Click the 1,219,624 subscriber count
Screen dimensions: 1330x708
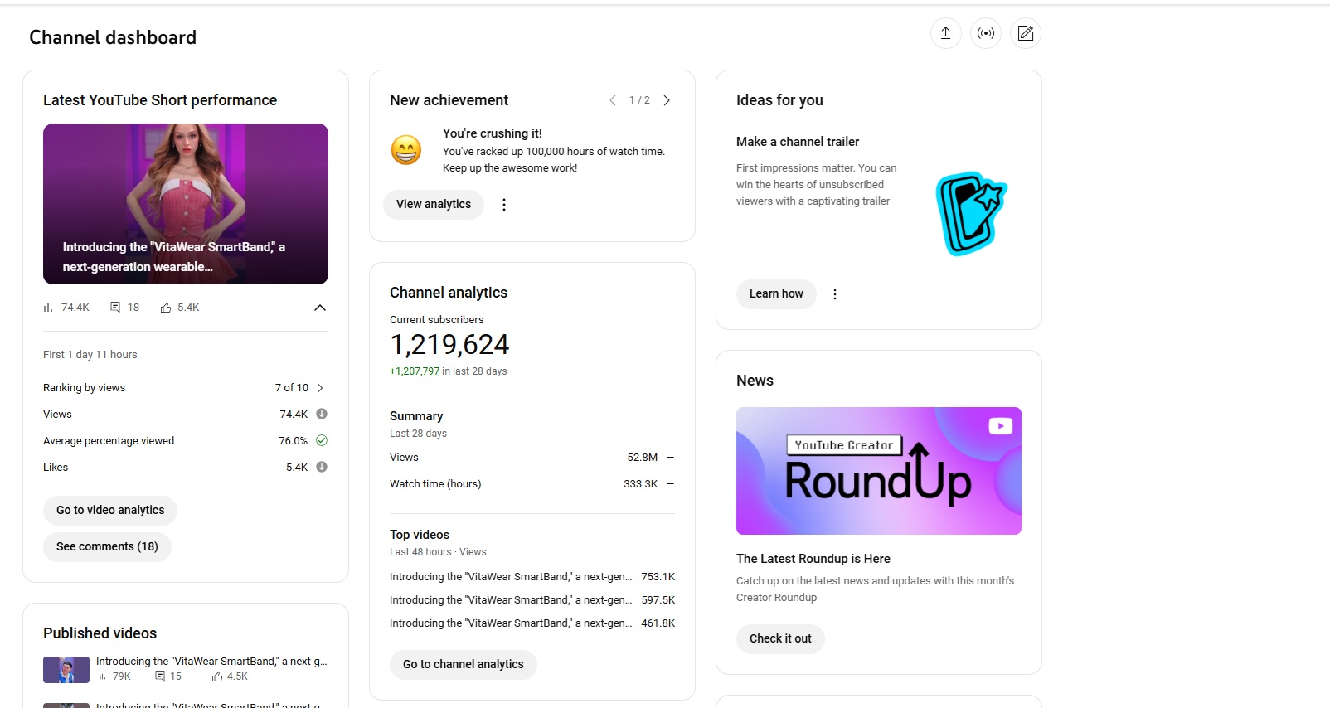pyautogui.click(x=449, y=345)
